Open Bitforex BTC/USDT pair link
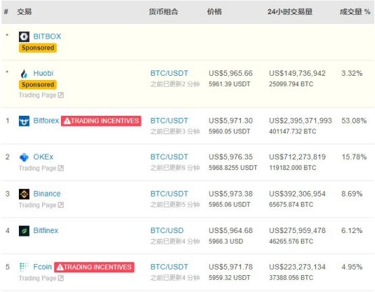 (169, 121)
